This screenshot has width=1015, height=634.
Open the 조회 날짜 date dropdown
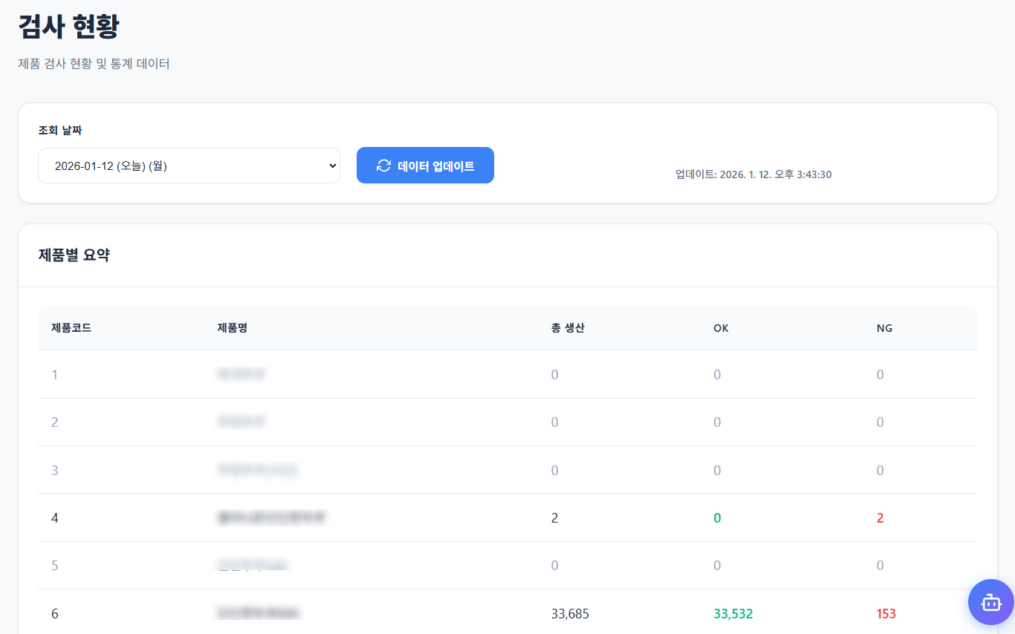tap(189, 166)
